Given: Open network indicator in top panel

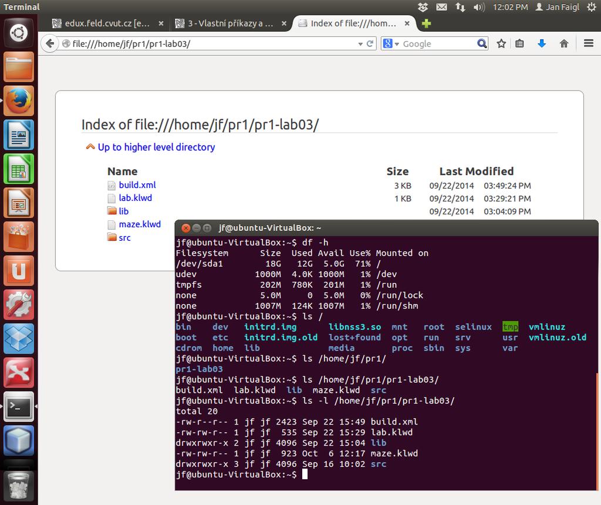Looking at the screenshot, I should click(x=460, y=7).
